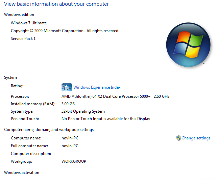Select novin-PC next to 'Computer name:'

[x=70, y=138]
